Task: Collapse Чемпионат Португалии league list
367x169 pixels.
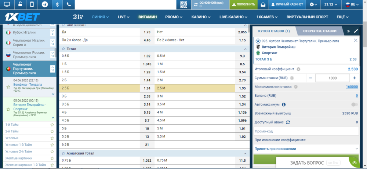Action: point(52,69)
